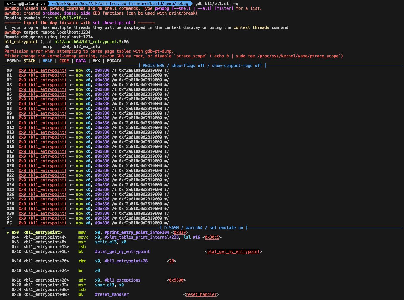The width and height of the screenshot is (404, 300).
Task: Click bl1_entrypoint link in PC register row
Action: (42, 223)
